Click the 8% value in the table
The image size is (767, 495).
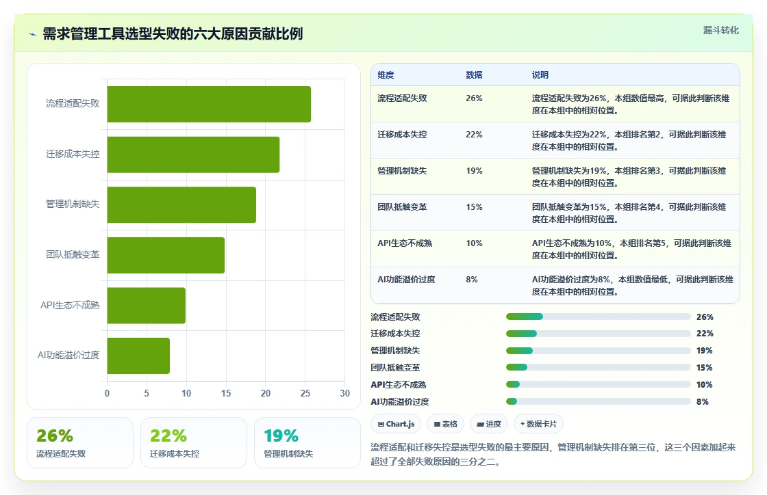[472, 279]
